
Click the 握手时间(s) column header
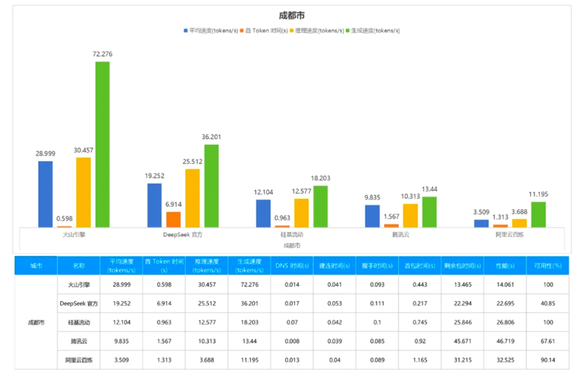pos(377,266)
